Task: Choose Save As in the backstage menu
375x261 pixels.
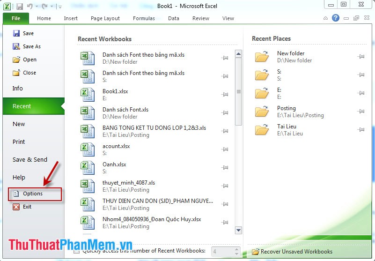Action: (27, 46)
